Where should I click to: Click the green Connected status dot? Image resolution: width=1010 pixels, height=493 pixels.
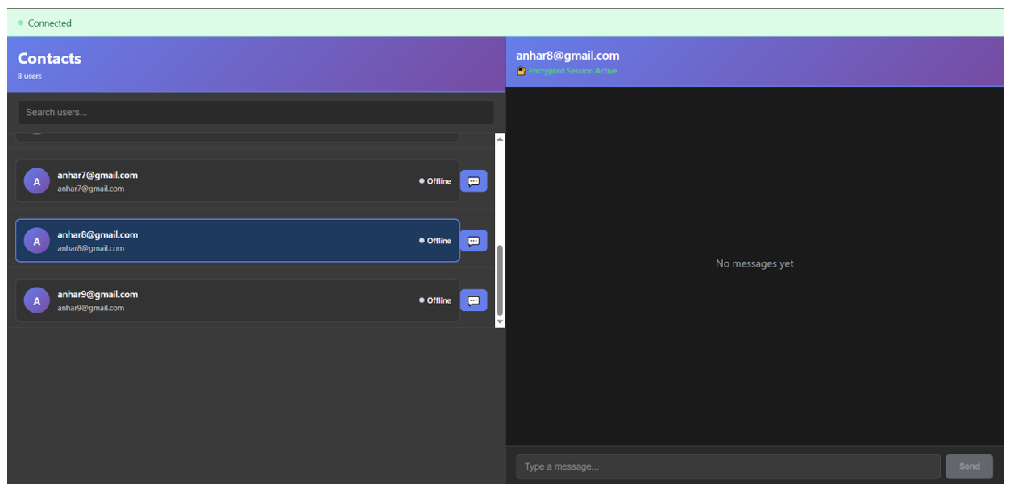[x=20, y=23]
